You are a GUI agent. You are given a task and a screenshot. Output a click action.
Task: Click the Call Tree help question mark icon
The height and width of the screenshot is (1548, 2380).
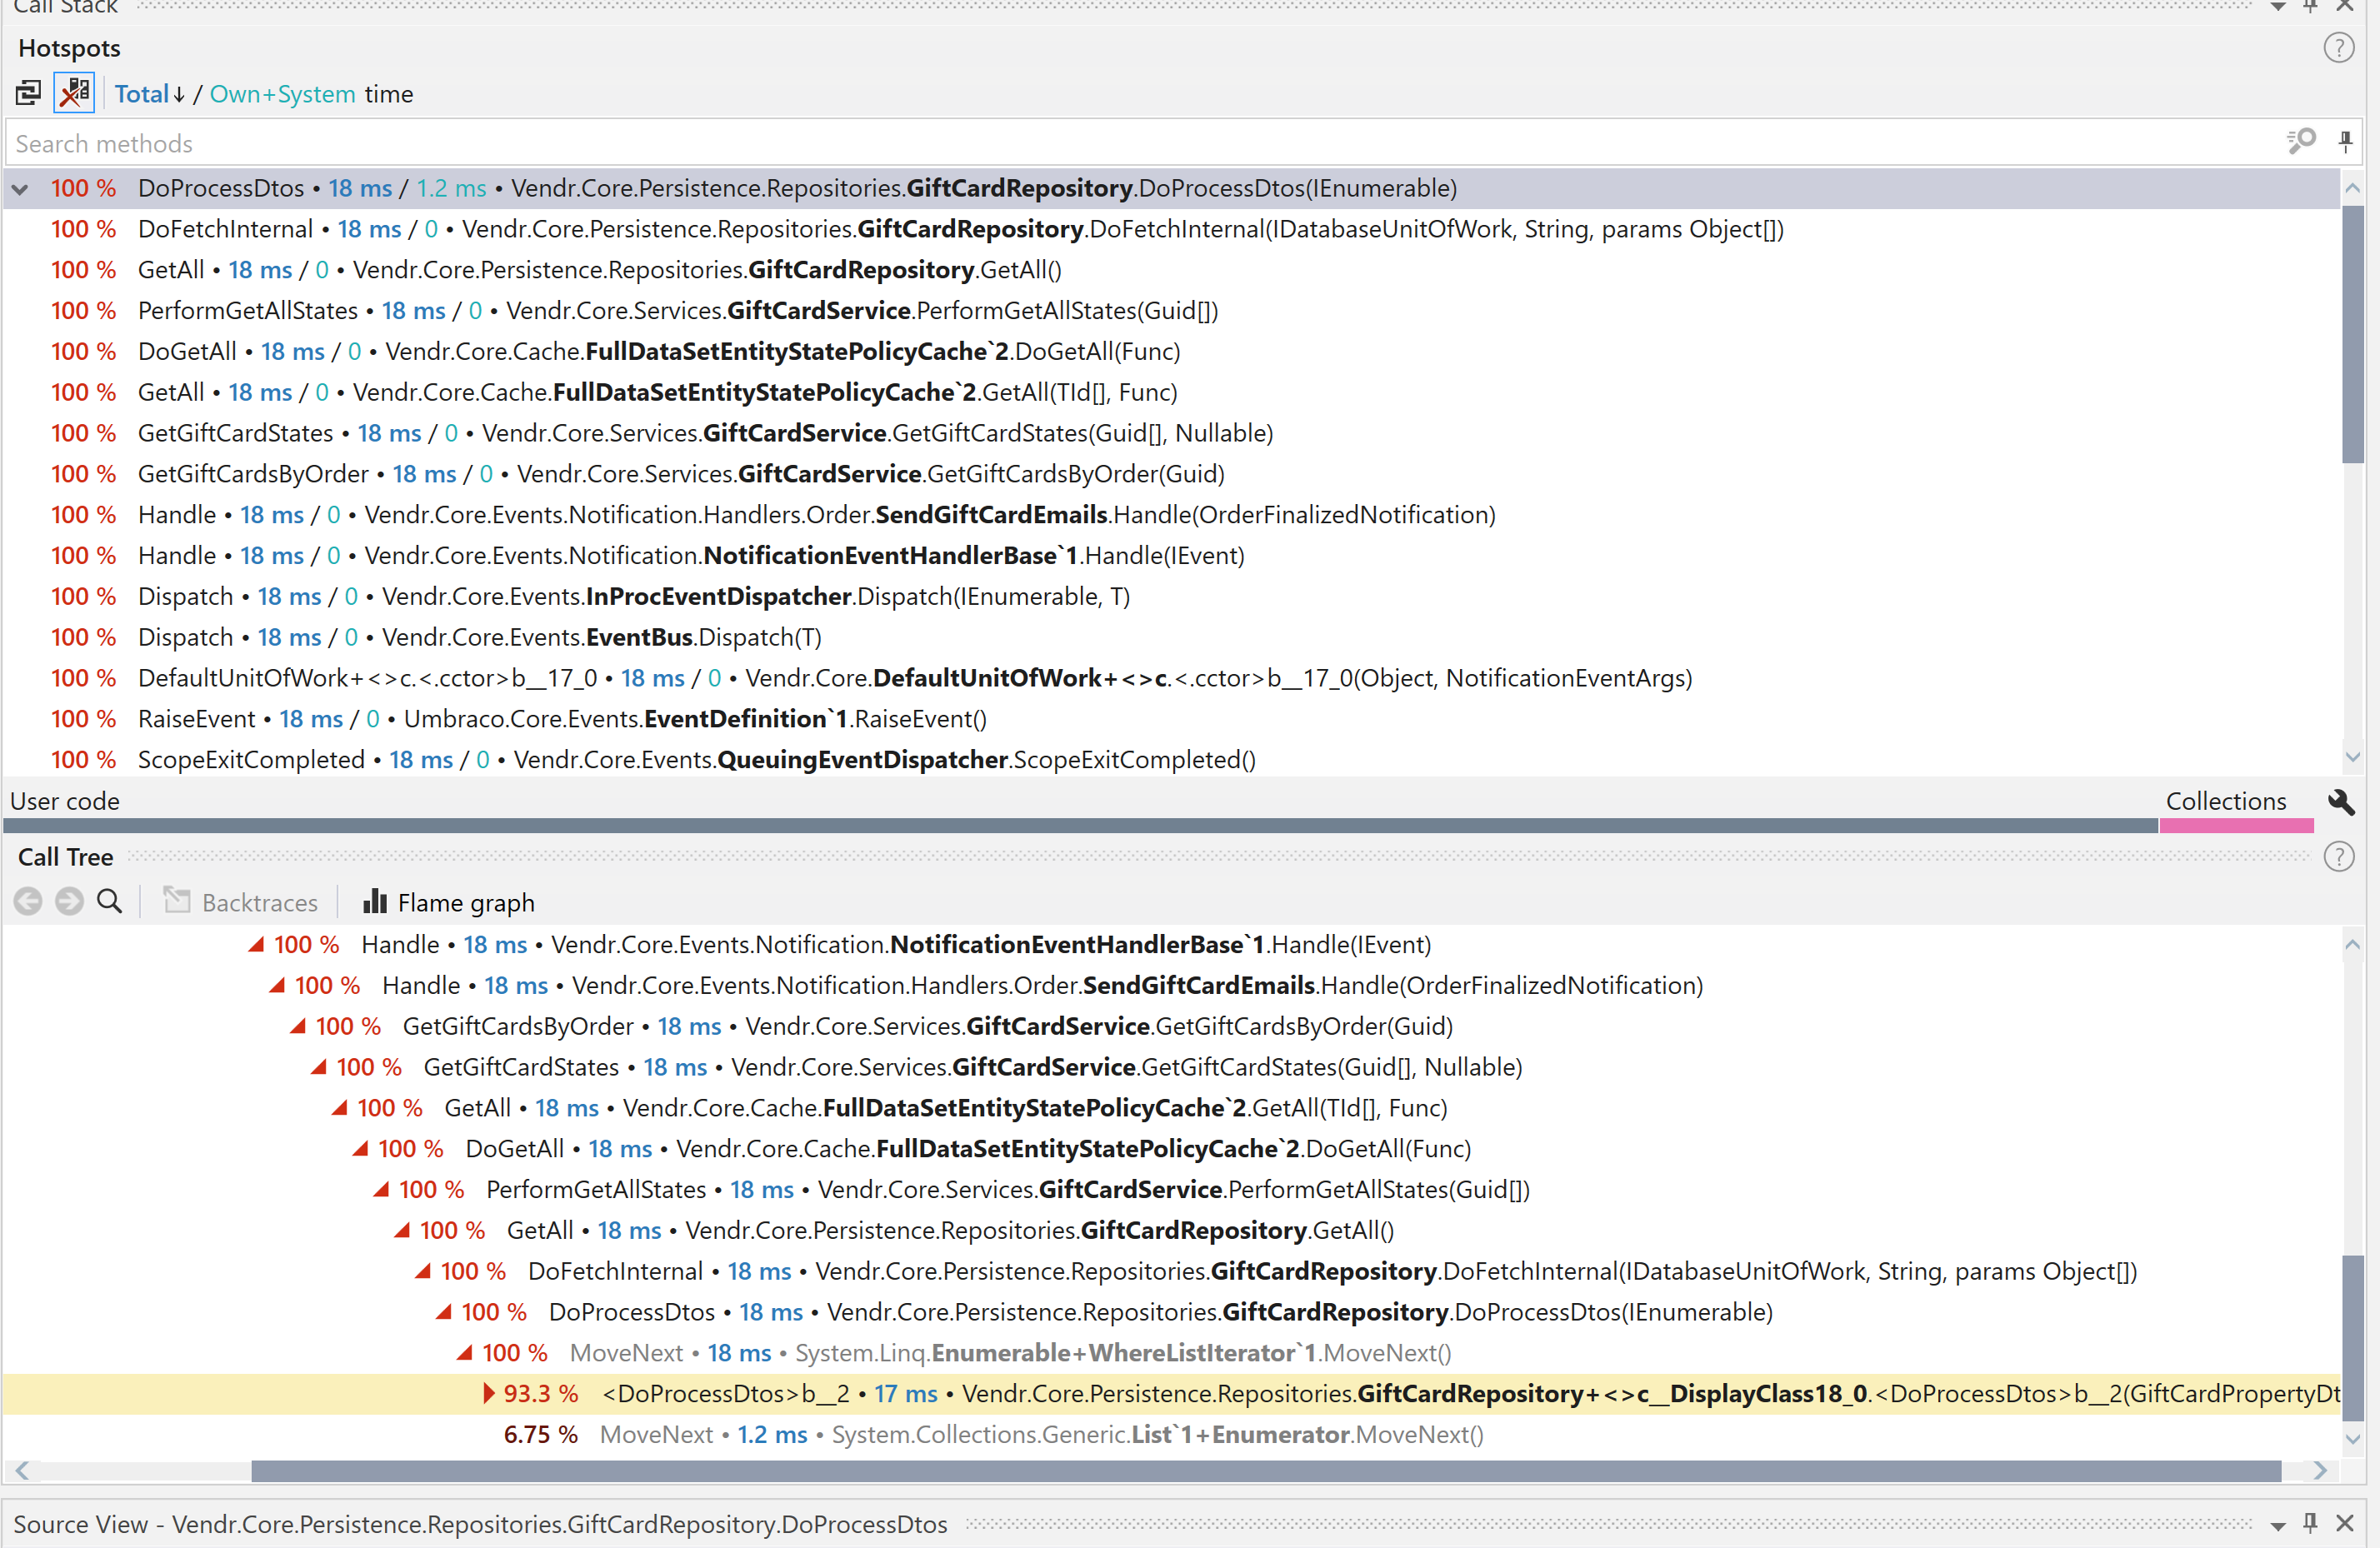(x=2338, y=856)
